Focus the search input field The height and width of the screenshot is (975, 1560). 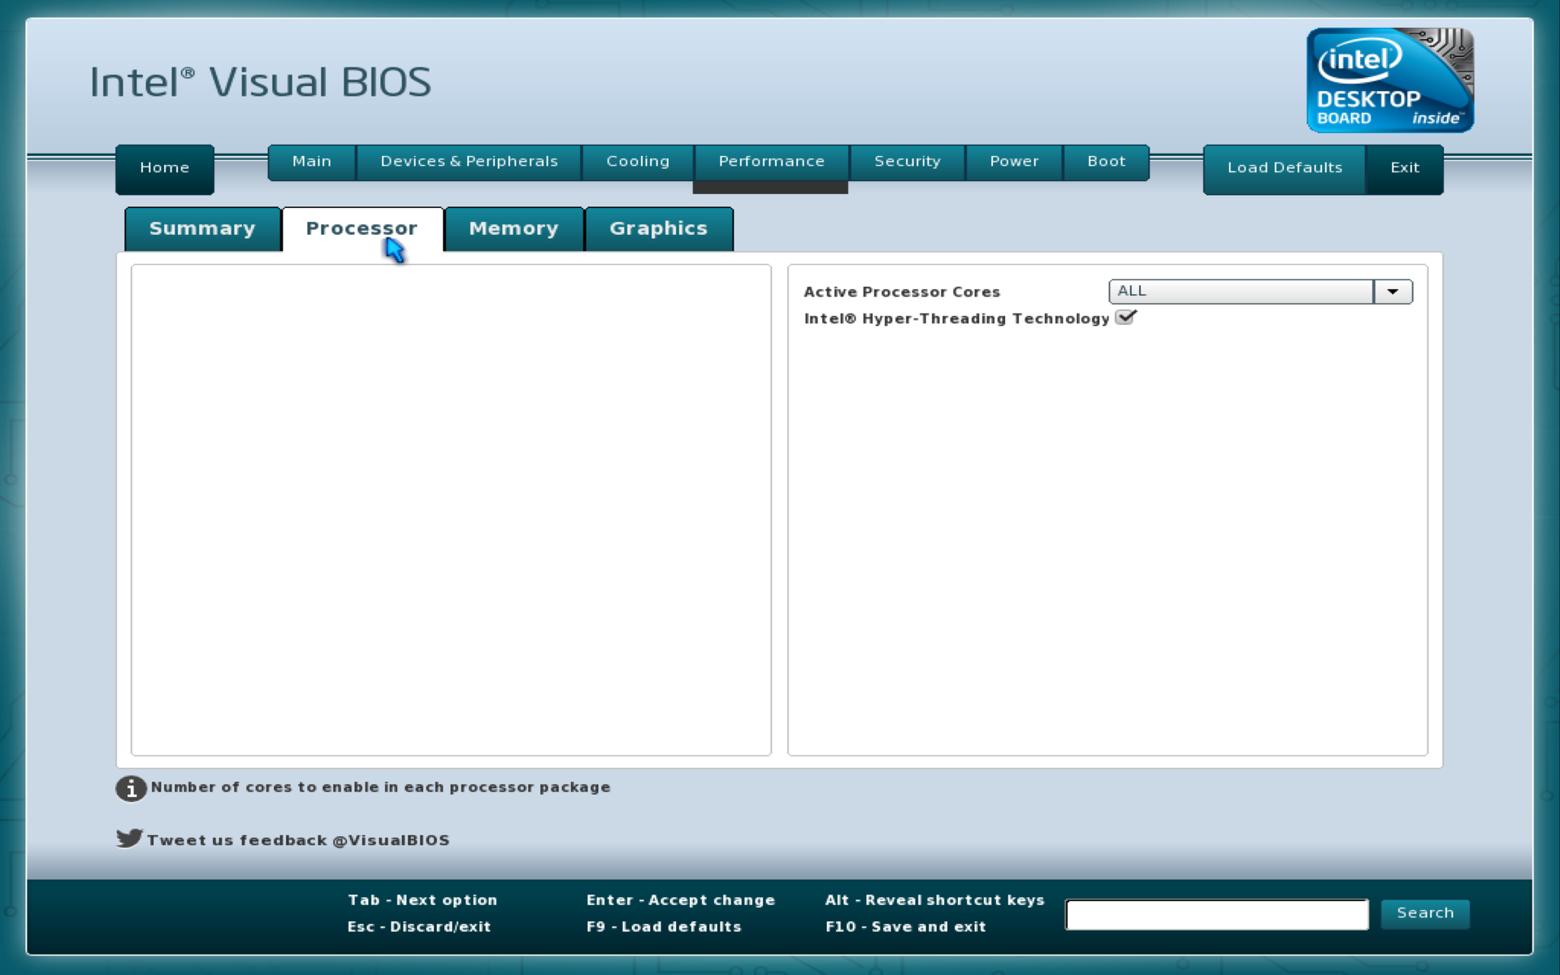[x=1217, y=914]
